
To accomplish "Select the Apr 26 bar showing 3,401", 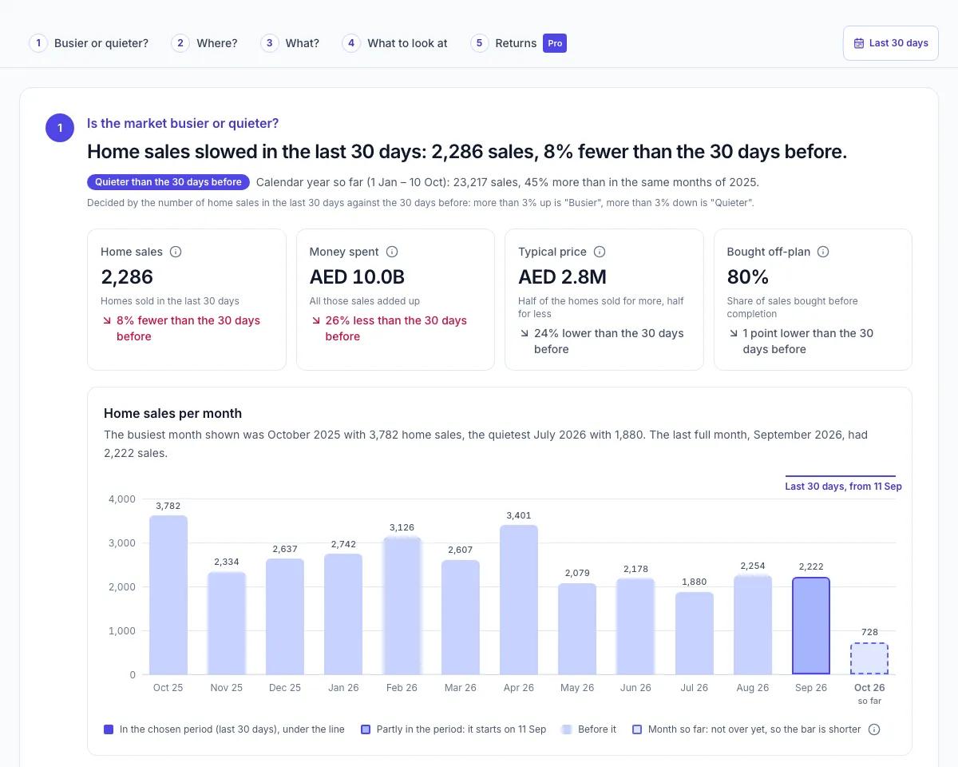I will tap(519, 599).
